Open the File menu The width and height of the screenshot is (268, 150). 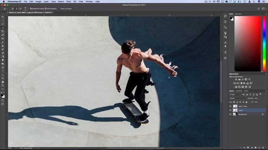25,2
